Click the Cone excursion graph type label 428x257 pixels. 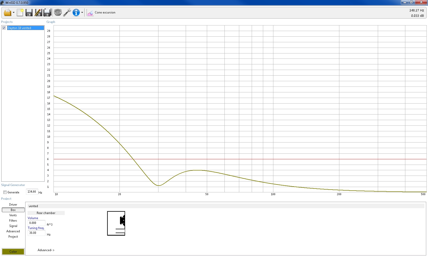pyautogui.click(x=105, y=12)
